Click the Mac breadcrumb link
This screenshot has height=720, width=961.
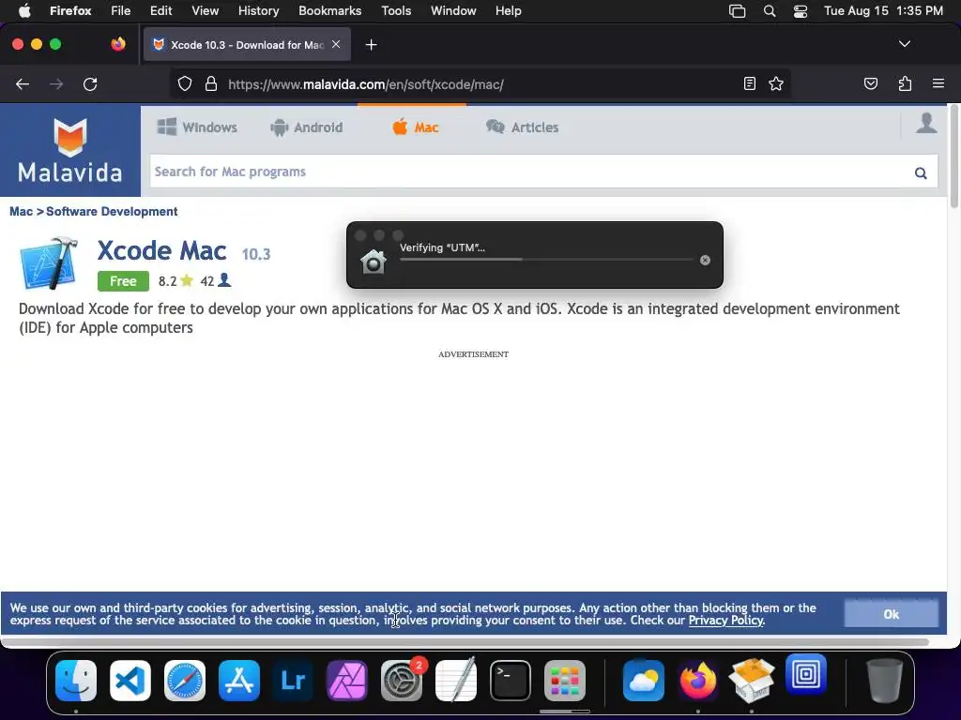[21, 211]
